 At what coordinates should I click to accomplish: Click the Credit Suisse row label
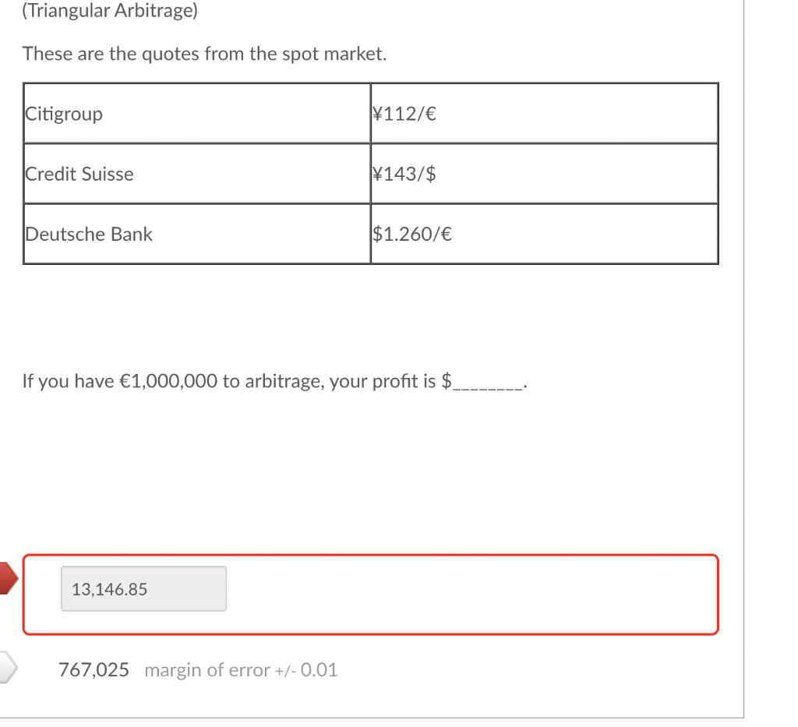[79, 174]
